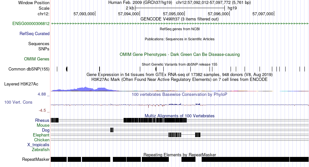Viewport: 309px width, 167px height.
Task: Click the H3K27Ac Mark ENCODE title
Action: coord(180,80)
